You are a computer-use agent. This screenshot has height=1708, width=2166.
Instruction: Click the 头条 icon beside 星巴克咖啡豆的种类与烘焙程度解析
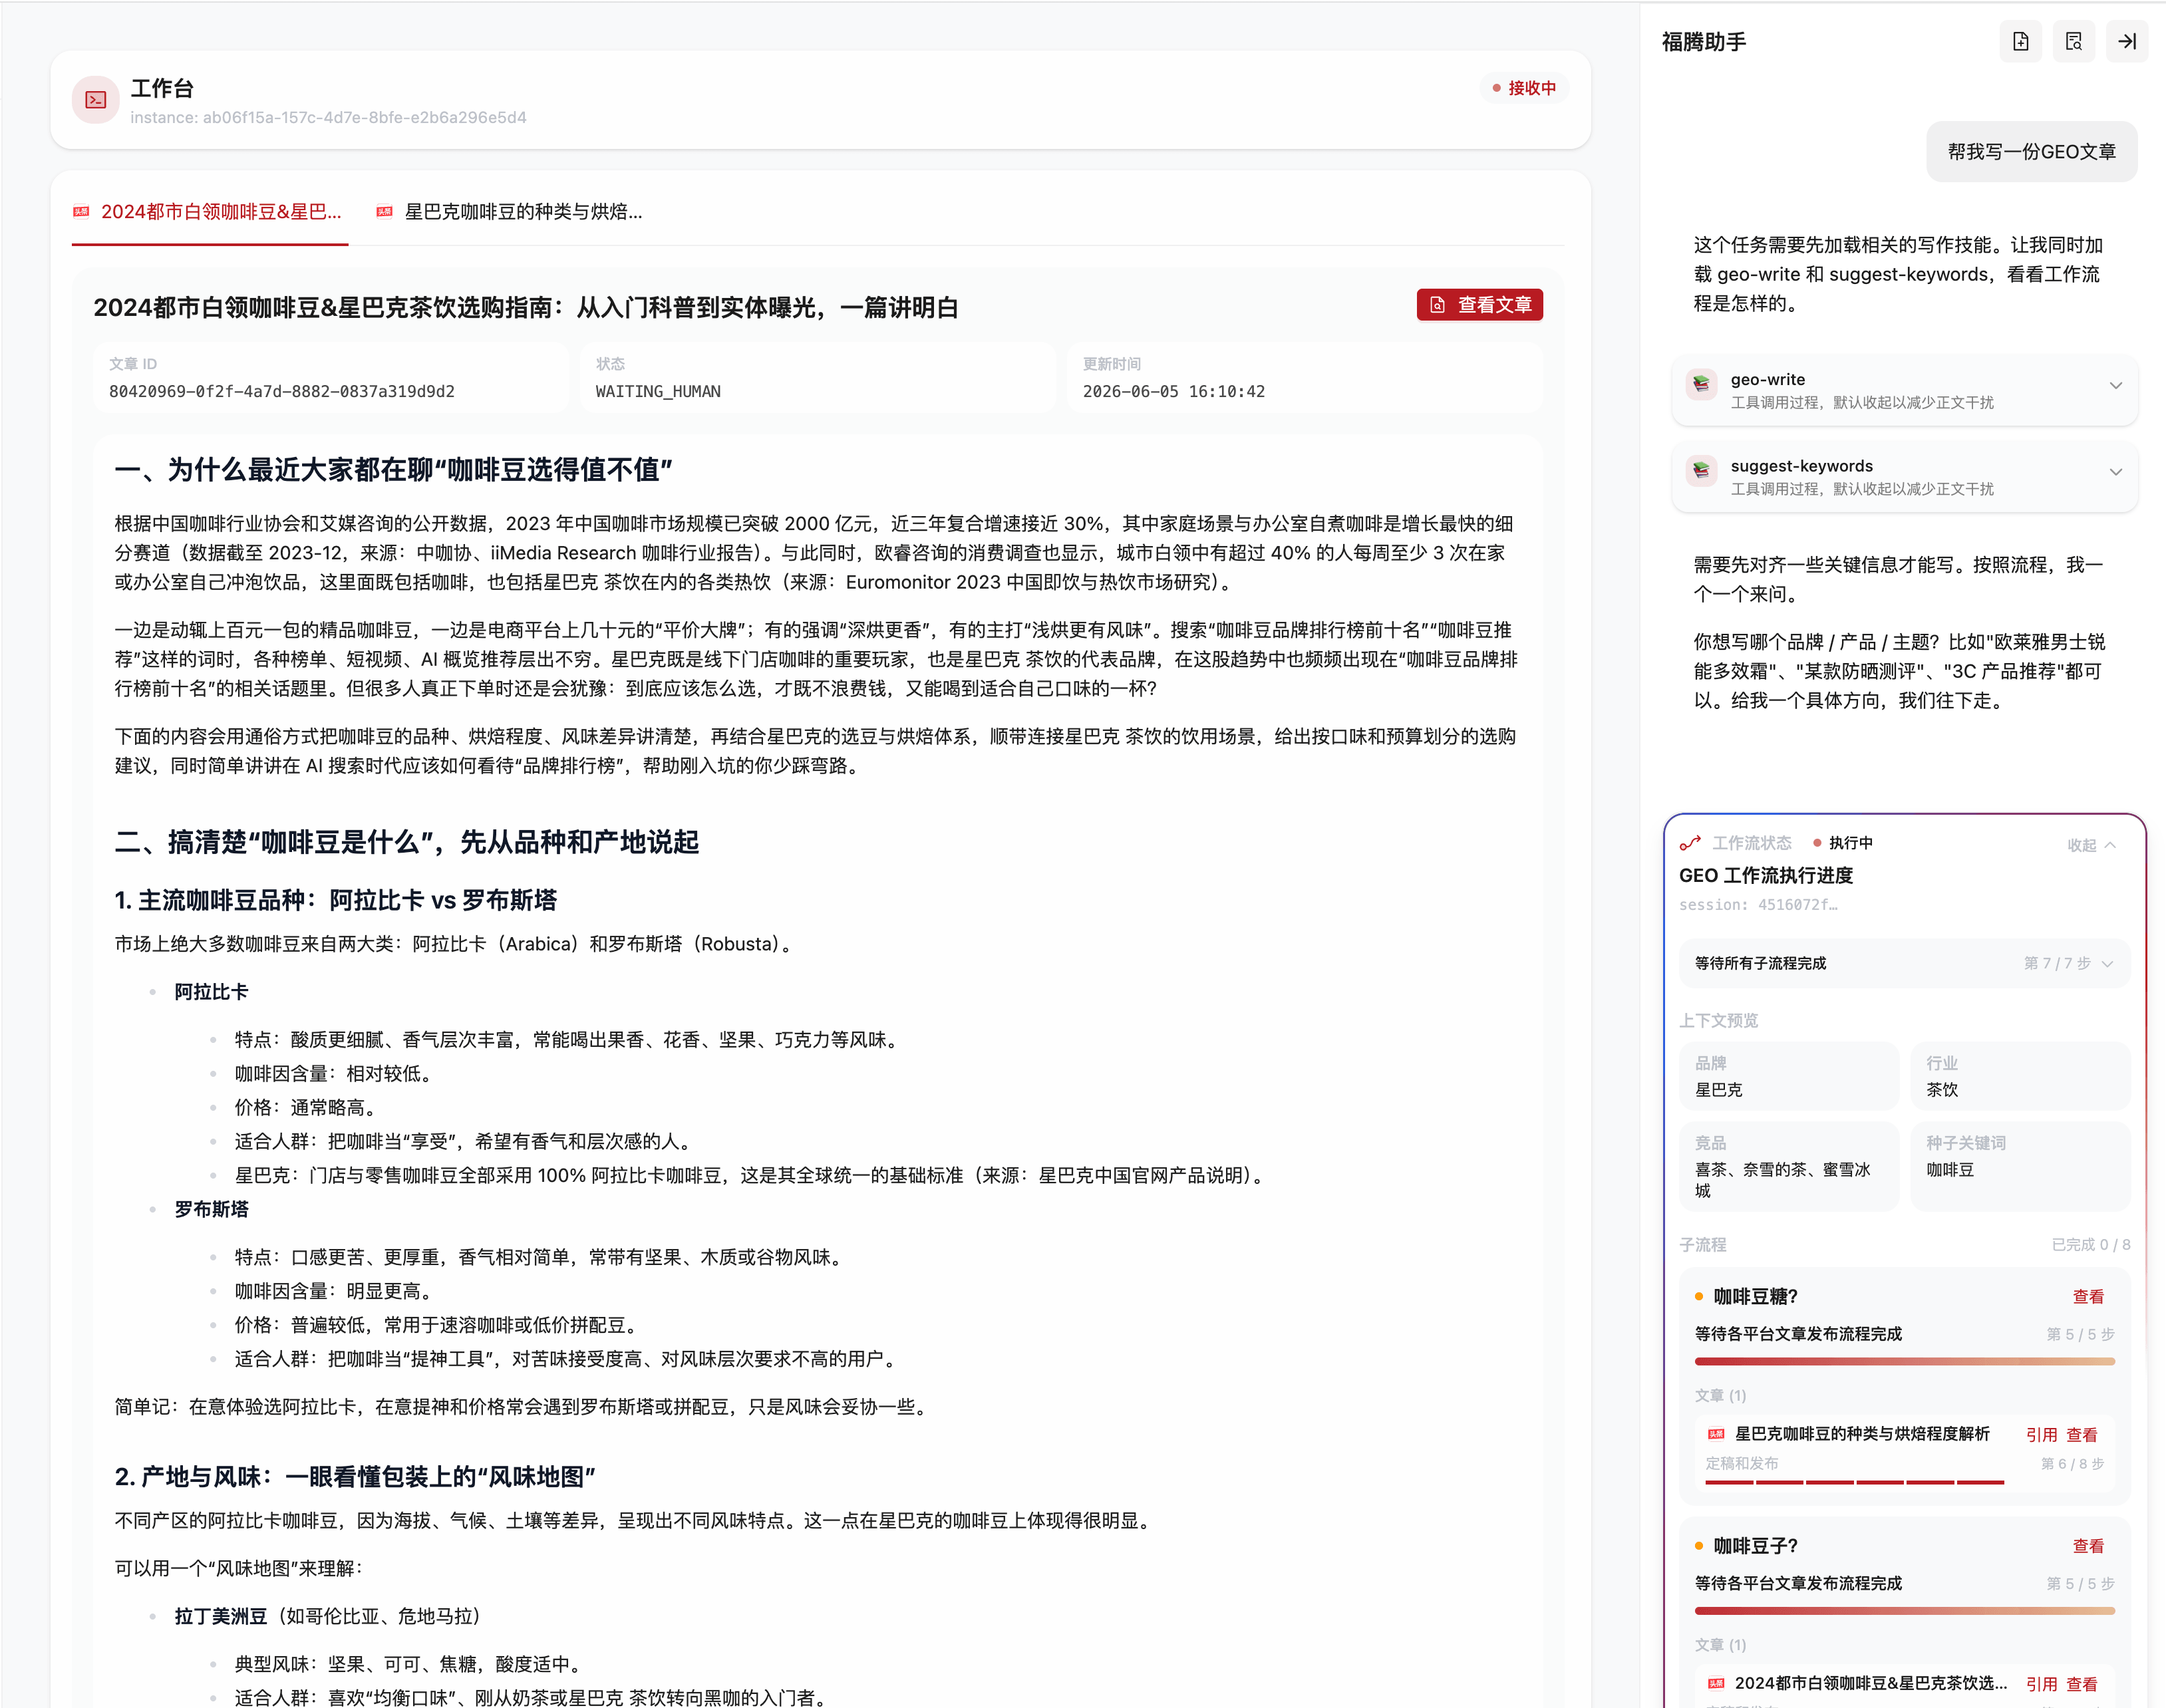(x=1716, y=1434)
